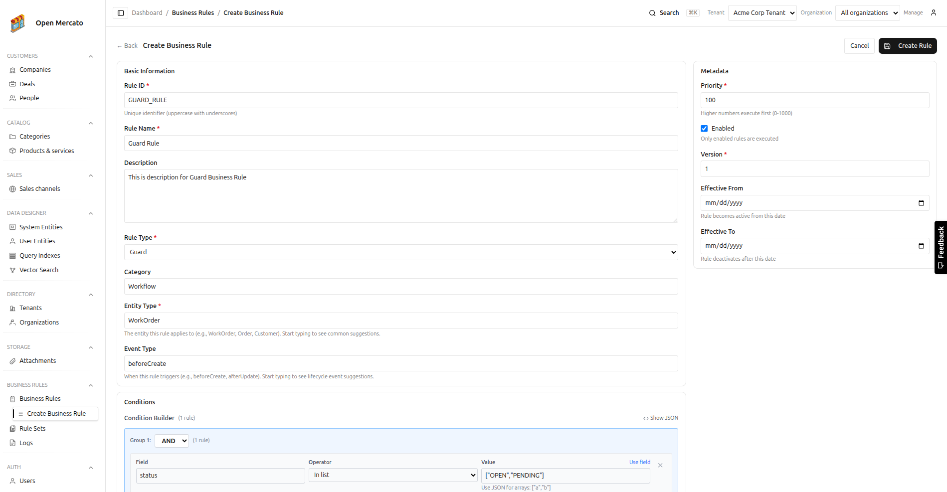Click the People icon under Customers
This screenshot has width=947, height=492.
[x=12, y=98]
